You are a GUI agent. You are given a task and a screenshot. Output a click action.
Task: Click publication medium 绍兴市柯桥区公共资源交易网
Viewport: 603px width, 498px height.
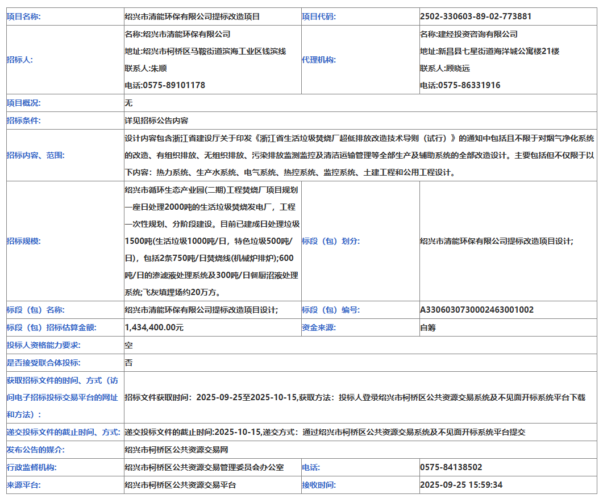point(176,450)
